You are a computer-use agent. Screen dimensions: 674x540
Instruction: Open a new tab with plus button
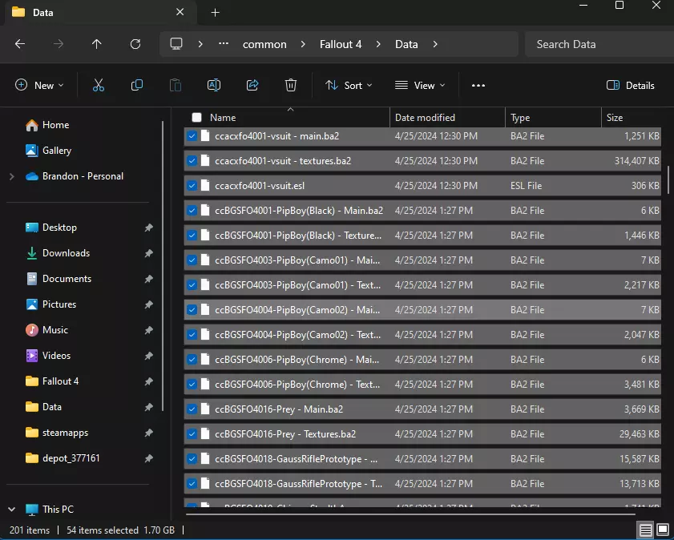[x=215, y=12]
